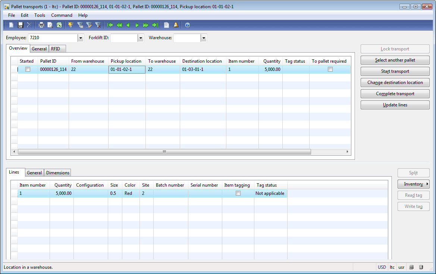Open Print preview from the toolbar
The image size is (436, 274).
[x=50, y=25]
